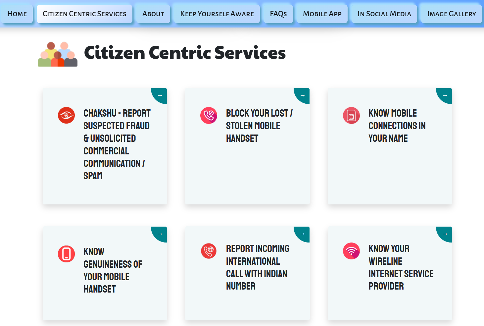Open Know Your Wireline Internet Service Provider

tap(401, 267)
